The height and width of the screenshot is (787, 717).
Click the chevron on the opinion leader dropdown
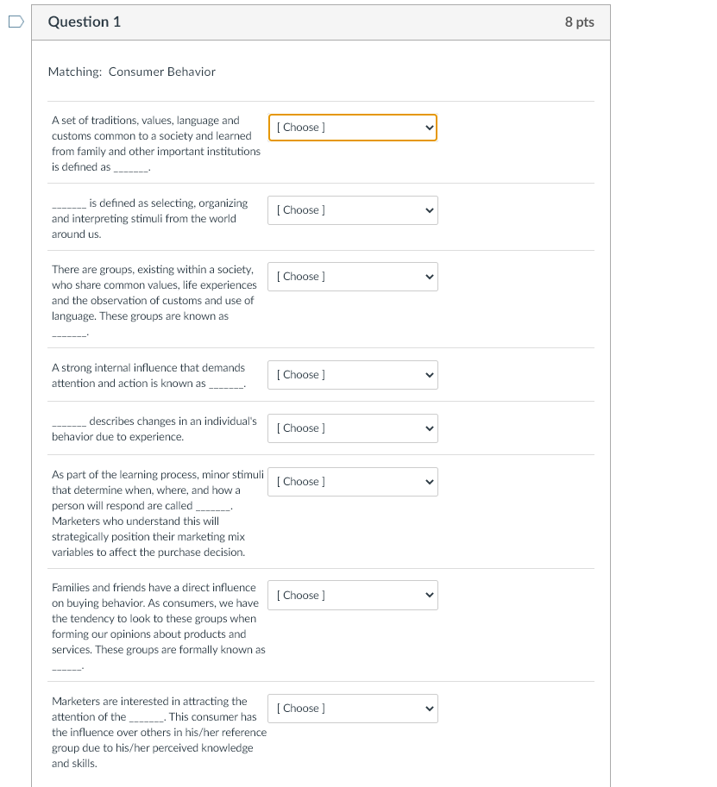(428, 708)
